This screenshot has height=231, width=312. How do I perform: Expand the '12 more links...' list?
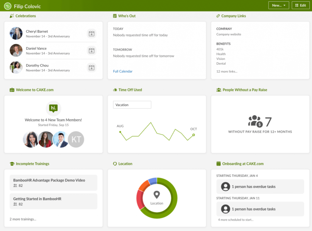coord(227,72)
